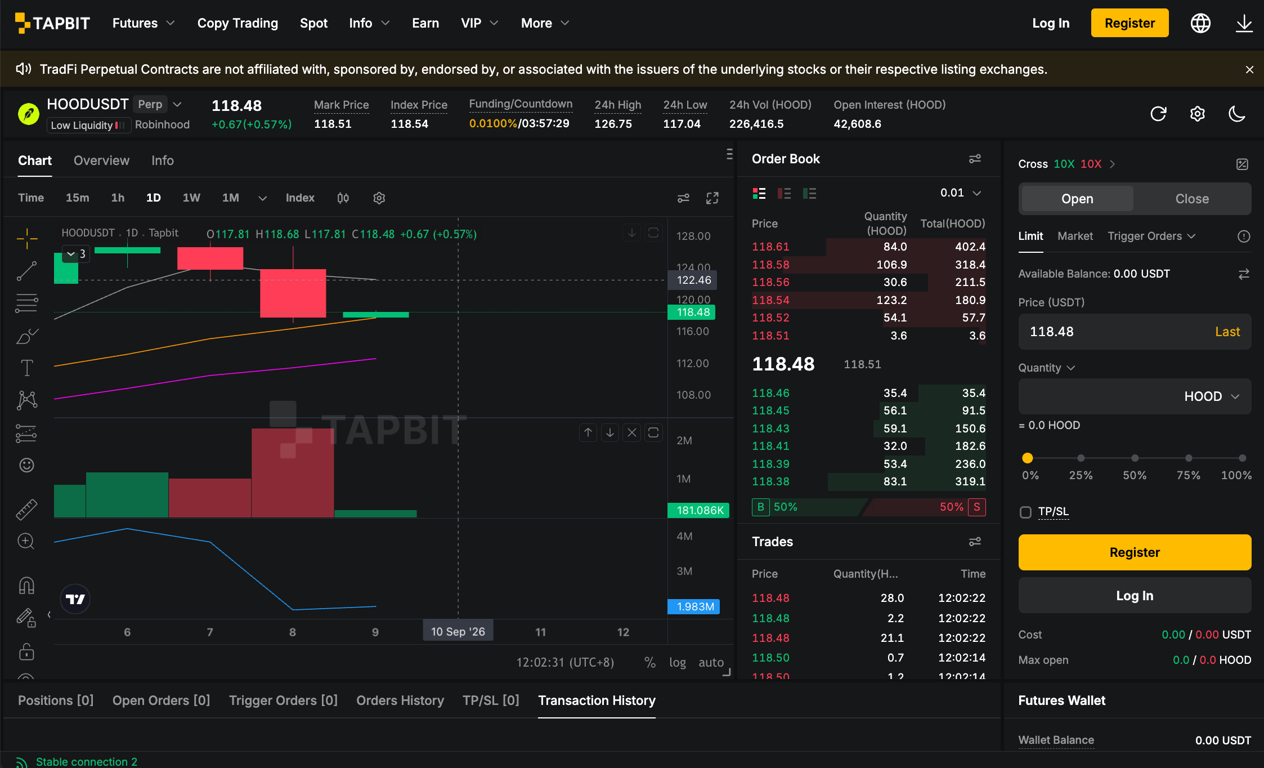Screen dimensions: 1264x768
Task: Open order book 0.01 precision dropdown
Action: [x=961, y=193]
